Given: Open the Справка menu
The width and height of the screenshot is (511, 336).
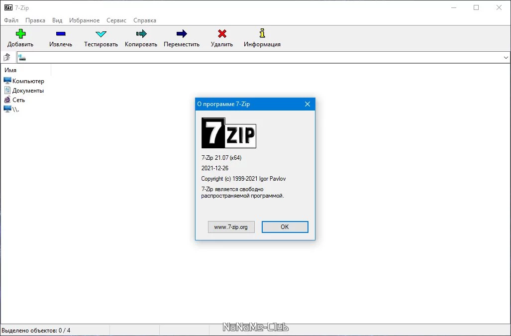Looking at the screenshot, I should pyautogui.click(x=145, y=20).
